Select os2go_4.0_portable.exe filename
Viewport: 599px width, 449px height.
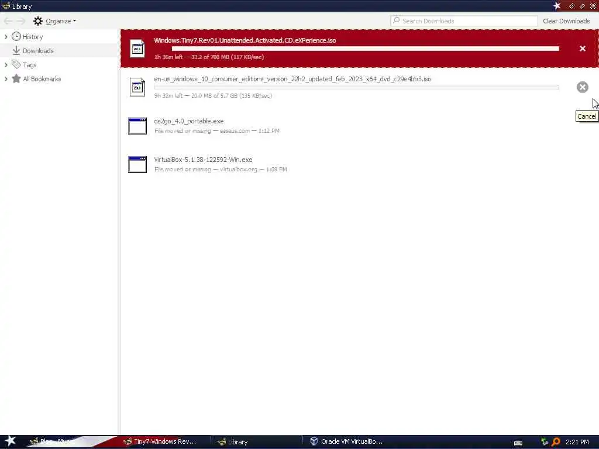click(189, 121)
